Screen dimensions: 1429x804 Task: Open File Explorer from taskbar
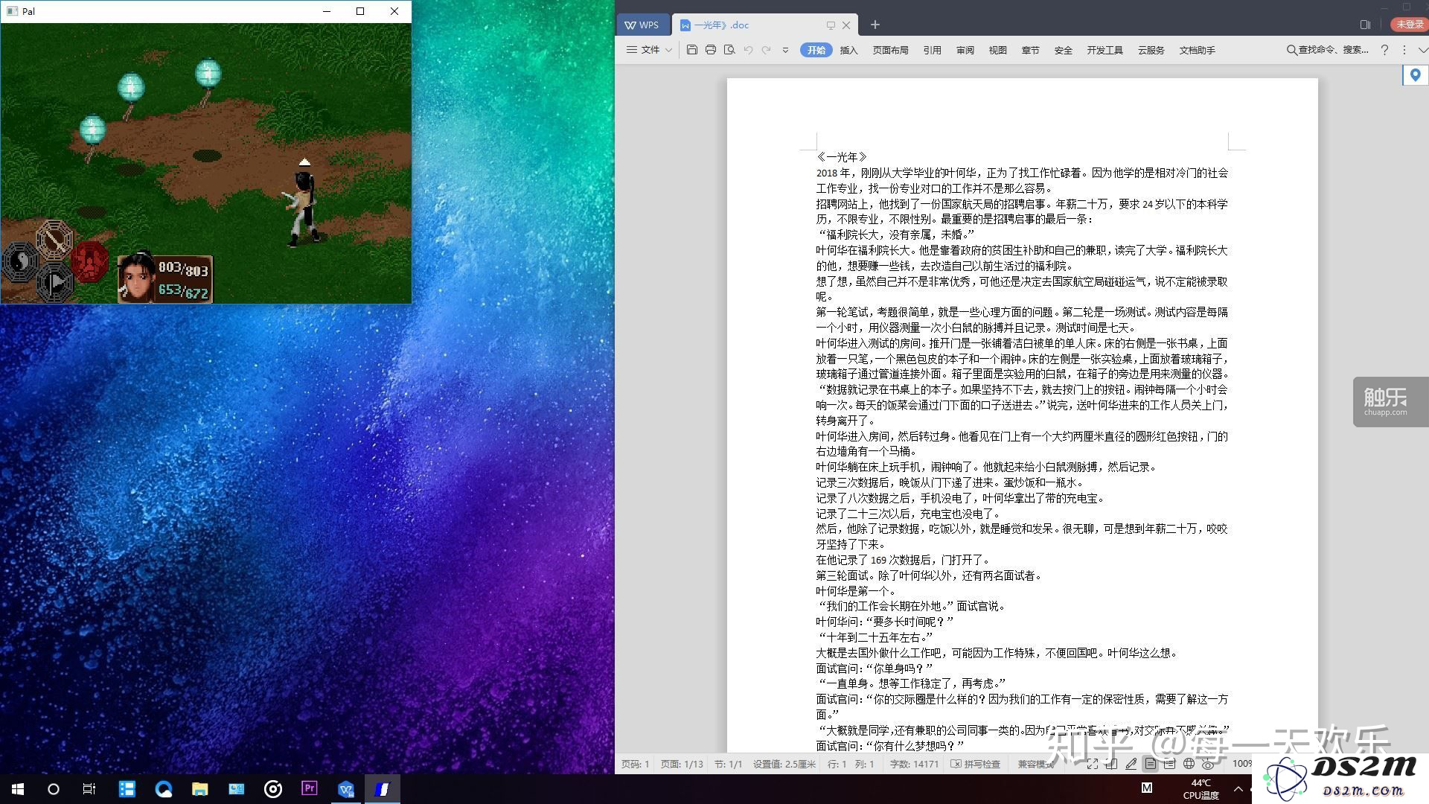tap(199, 789)
